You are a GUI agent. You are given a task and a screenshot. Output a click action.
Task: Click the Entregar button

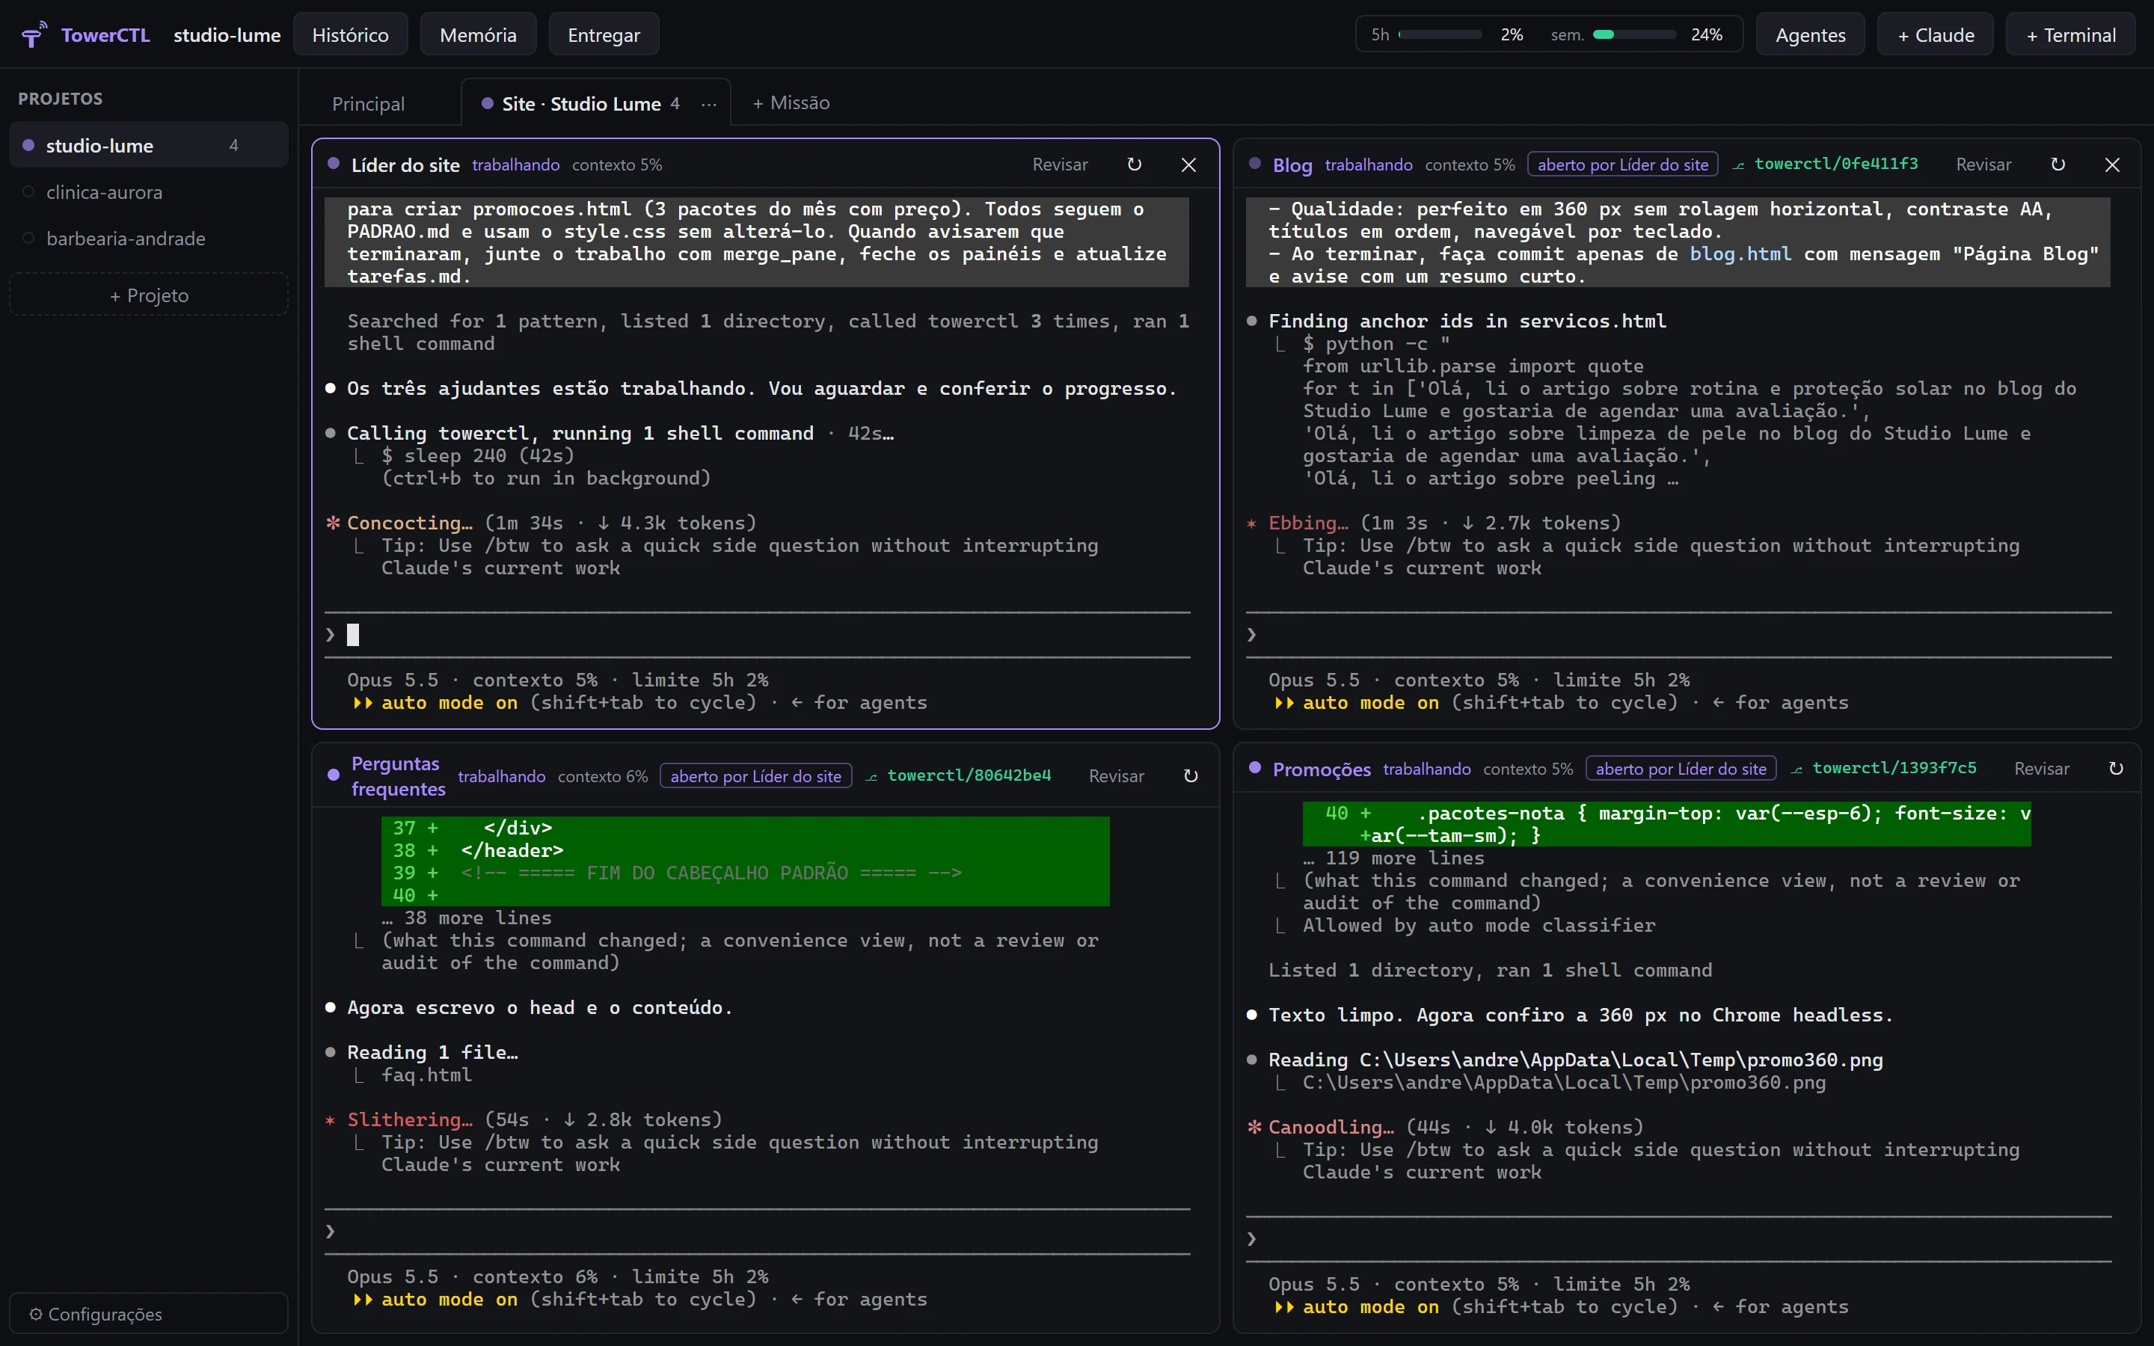pos(604,34)
